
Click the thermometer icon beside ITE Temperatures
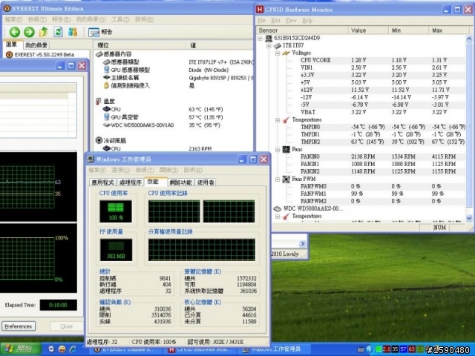[286, 120]
